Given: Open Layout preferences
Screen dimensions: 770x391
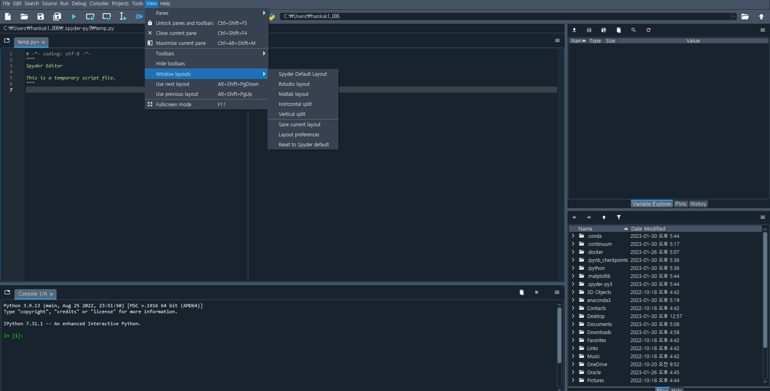Looking at the screenshot, I should 303,135.
